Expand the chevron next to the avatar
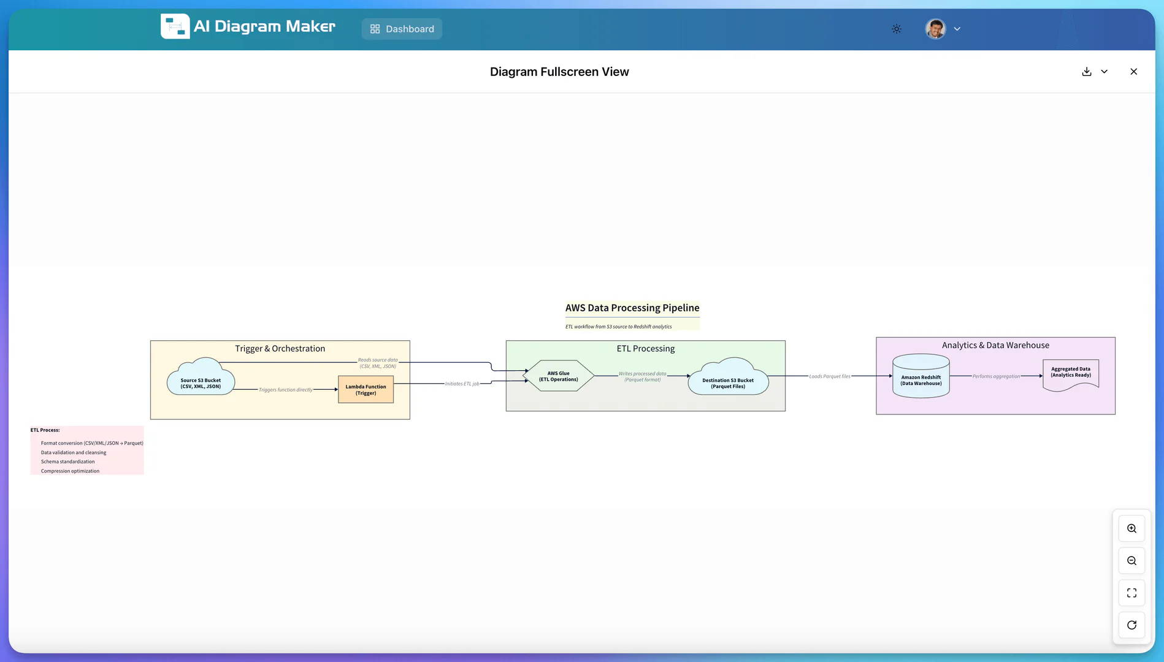The width and height of the screenshot is (1164, 662). pos(957,29)
